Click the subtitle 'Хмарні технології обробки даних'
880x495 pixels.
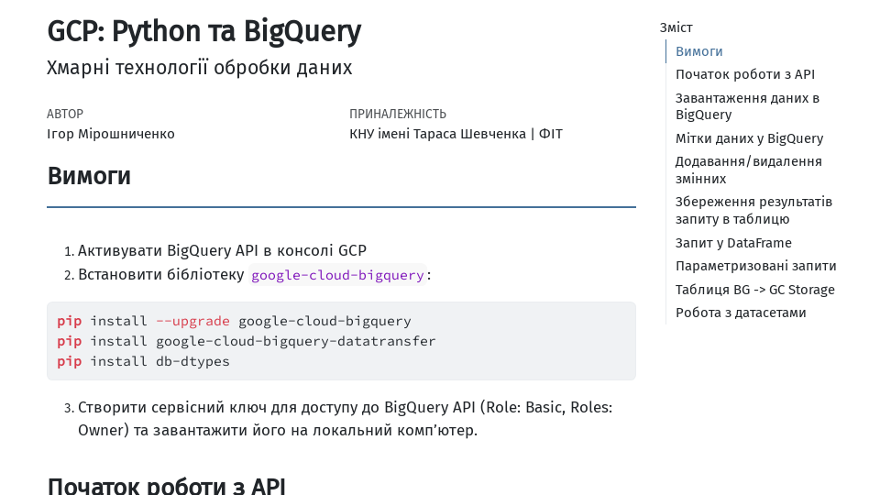coord(199,68)
